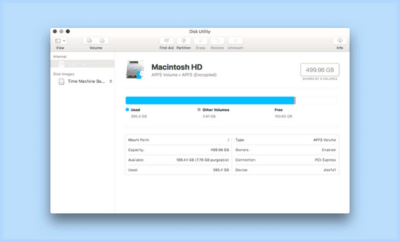Screen dimensions: 400x242
Task: Click the Mount Point row
Action: click(178, 140)
